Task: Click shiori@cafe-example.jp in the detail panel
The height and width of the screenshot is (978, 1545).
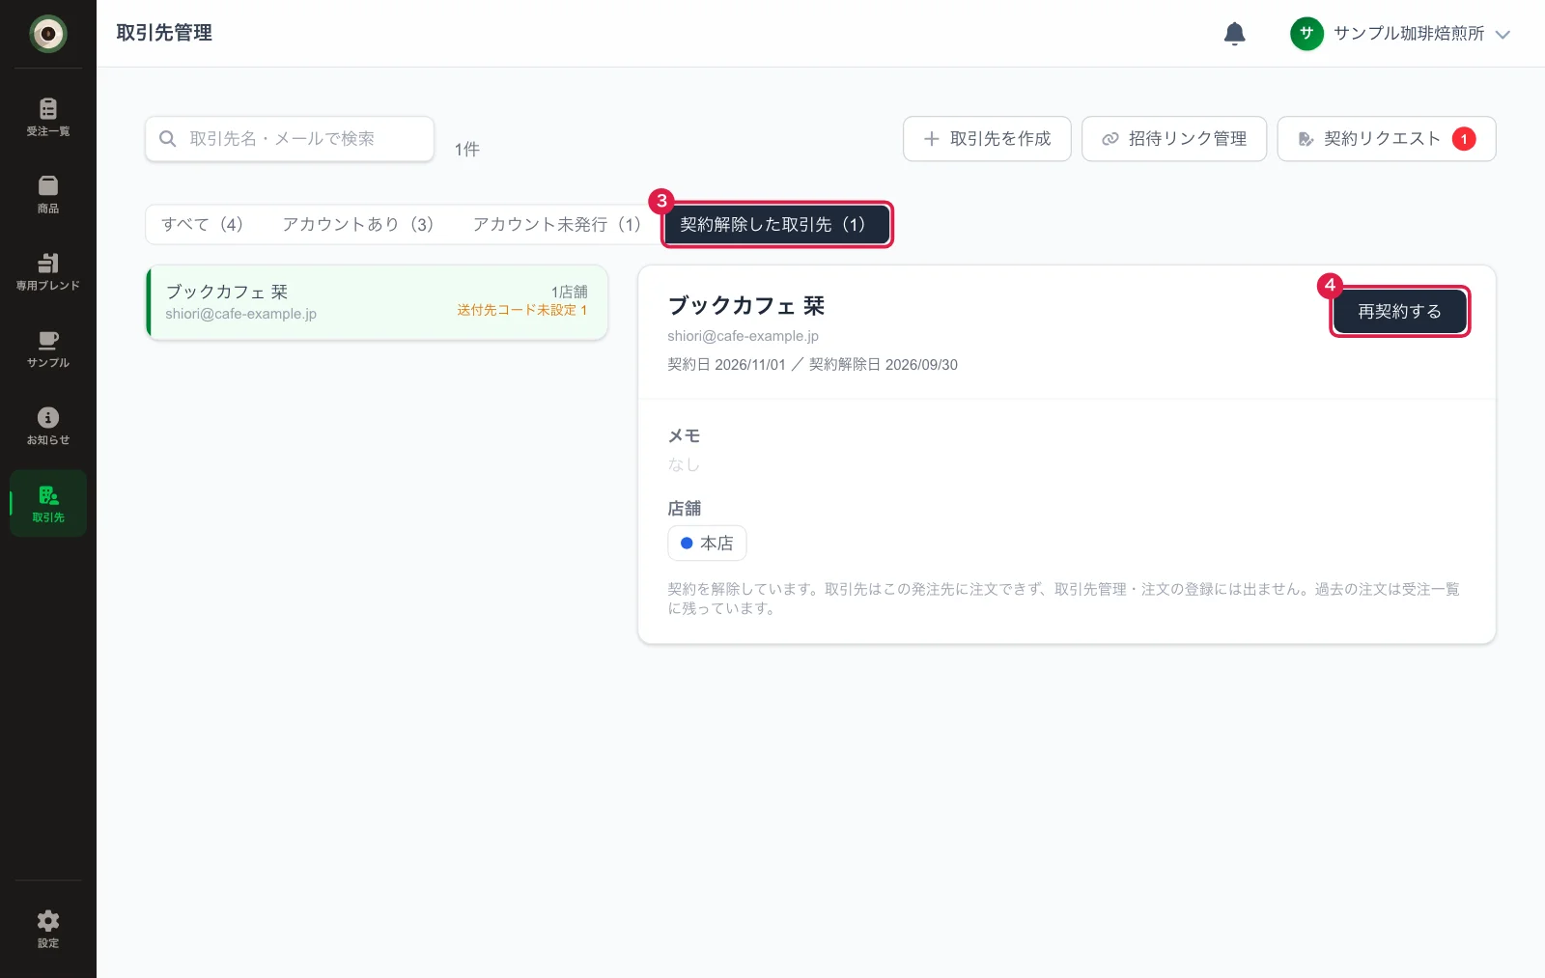Action: click(x=743, y=336)
